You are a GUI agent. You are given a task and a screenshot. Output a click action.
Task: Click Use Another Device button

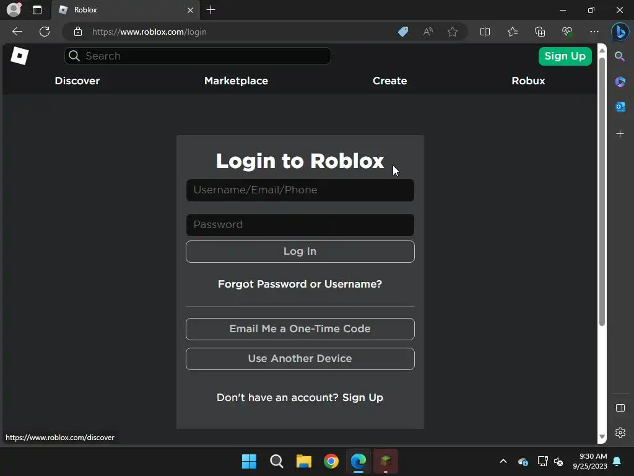pos(300,359)
